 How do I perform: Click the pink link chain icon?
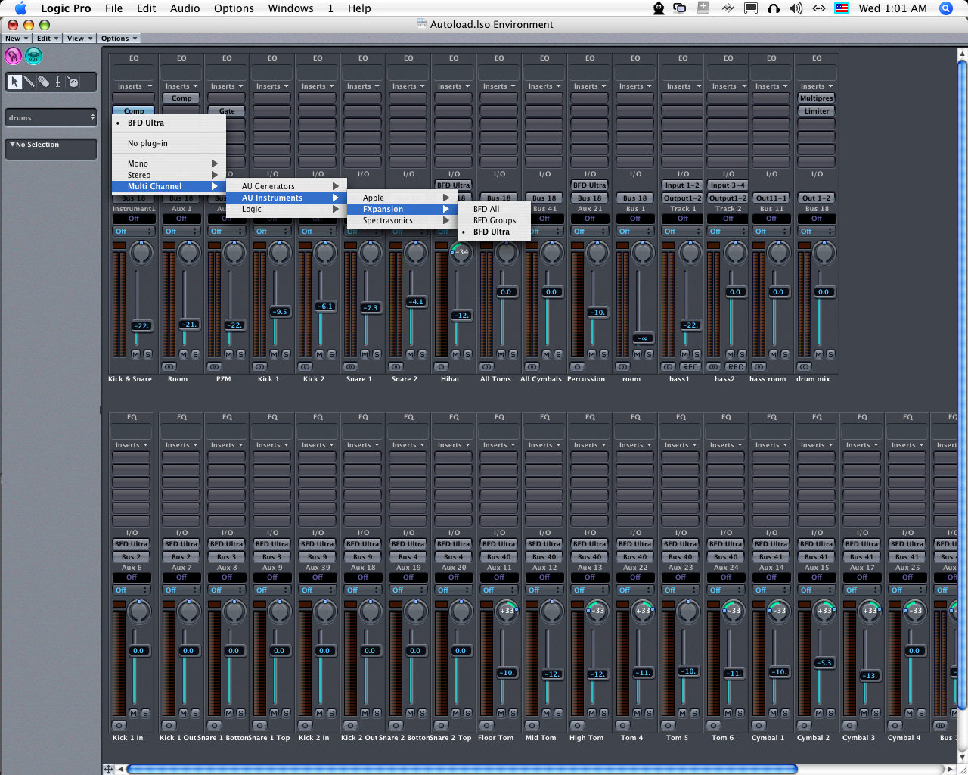(x=13, y=56)
